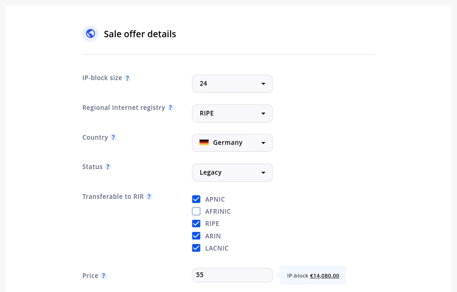The image size is (457, 292).
Task: Enable the AFRINIC checkbox
Action: click(x=196, y=211)
